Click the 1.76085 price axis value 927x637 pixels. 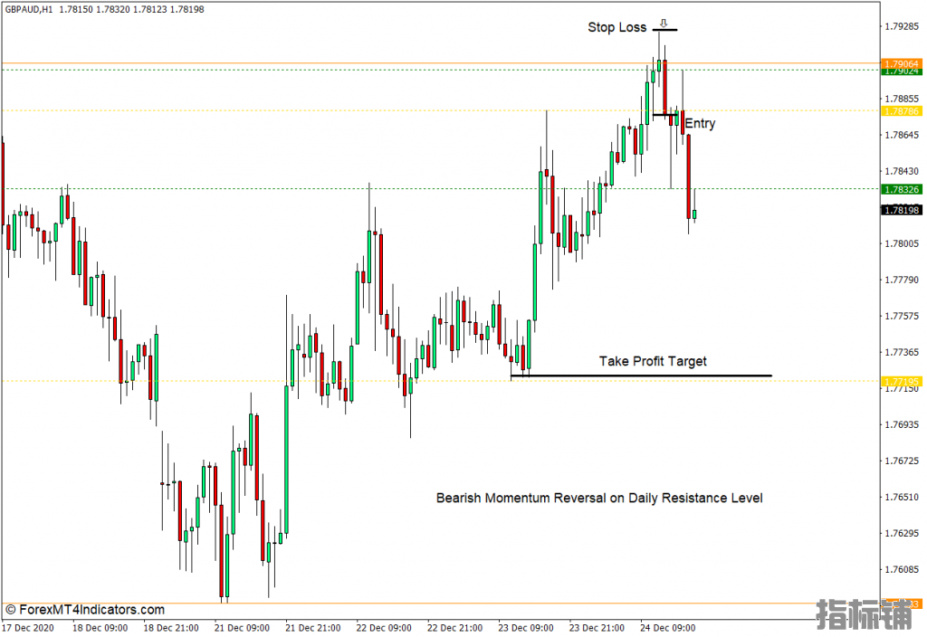pos(902,570)
